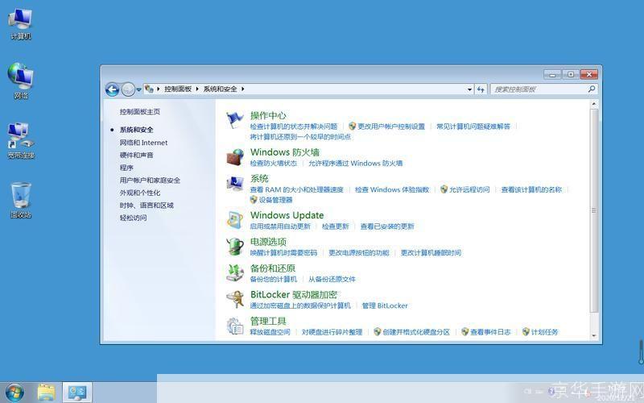
Task: Click 管理 BitLocker link
Action: 385,305
